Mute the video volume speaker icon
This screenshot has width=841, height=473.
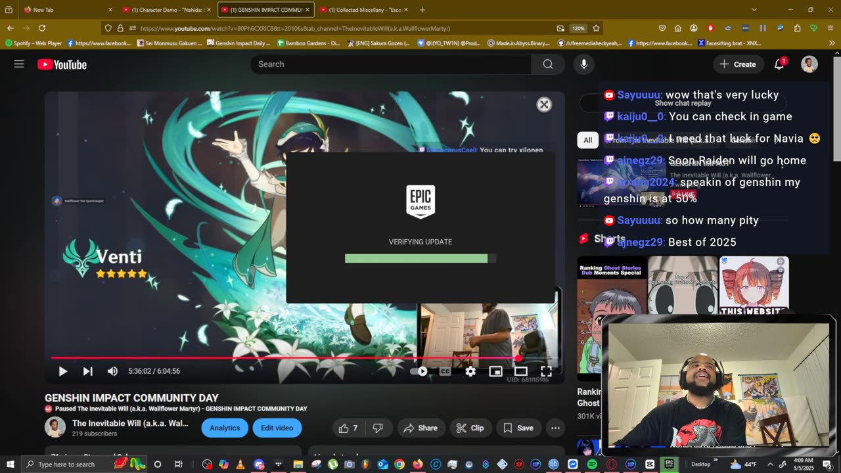(x=112, y=371)
